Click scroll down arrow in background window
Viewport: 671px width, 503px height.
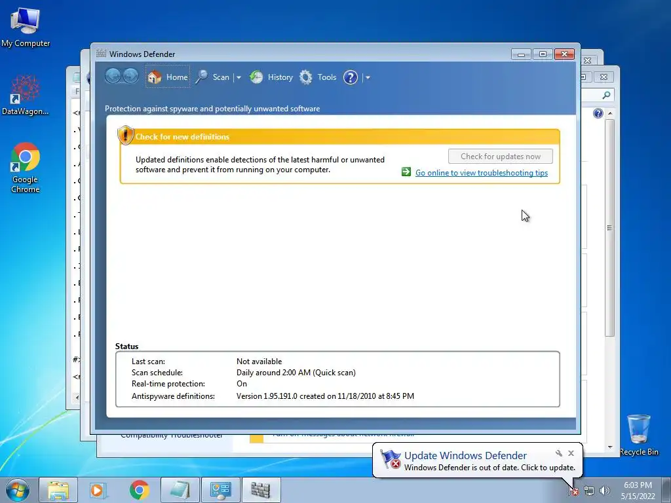click(610, 447)
